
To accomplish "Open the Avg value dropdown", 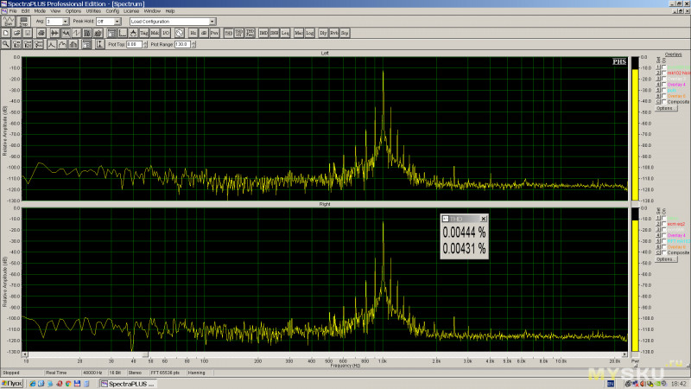I will pyautogui.click(x=66, y=21).
